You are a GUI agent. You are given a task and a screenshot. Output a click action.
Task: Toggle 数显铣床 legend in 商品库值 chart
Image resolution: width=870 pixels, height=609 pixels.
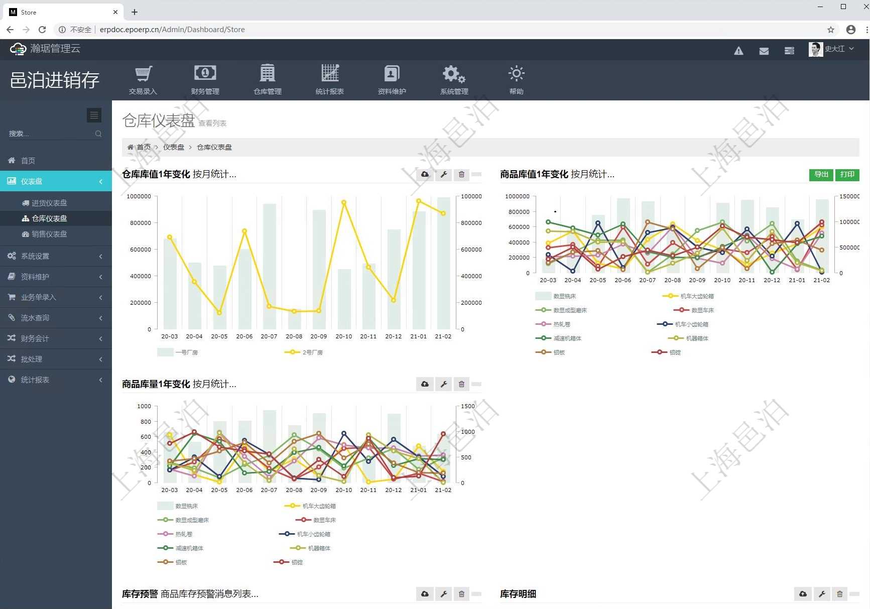coord(556,296)
